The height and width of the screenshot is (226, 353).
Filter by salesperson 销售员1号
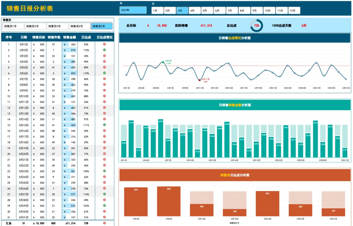(13, 26)
